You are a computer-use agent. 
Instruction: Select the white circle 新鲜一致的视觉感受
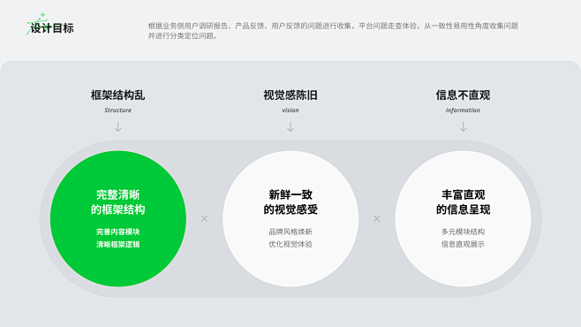click(x=290, y=219)
